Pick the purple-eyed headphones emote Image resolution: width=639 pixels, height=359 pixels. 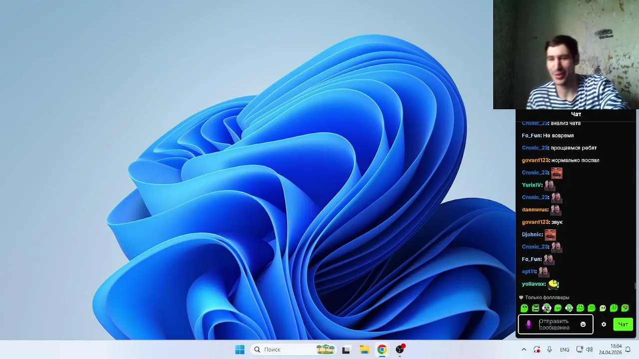[x=547, y=308]
